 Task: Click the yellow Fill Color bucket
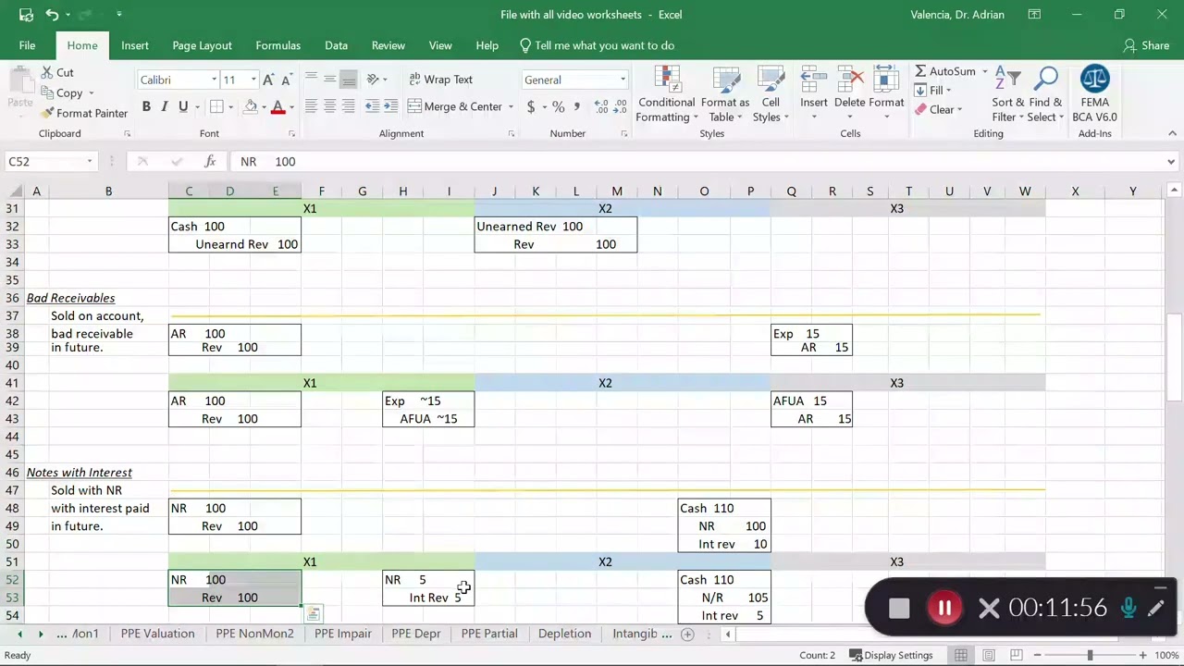[250, 106]
